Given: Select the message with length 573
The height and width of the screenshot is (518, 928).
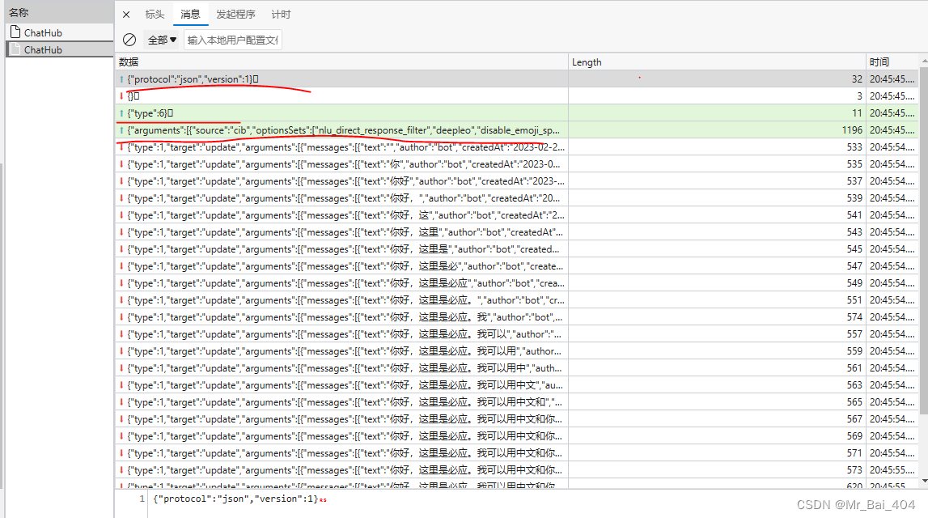Looking at the screenshot, I should click(517, 470).
